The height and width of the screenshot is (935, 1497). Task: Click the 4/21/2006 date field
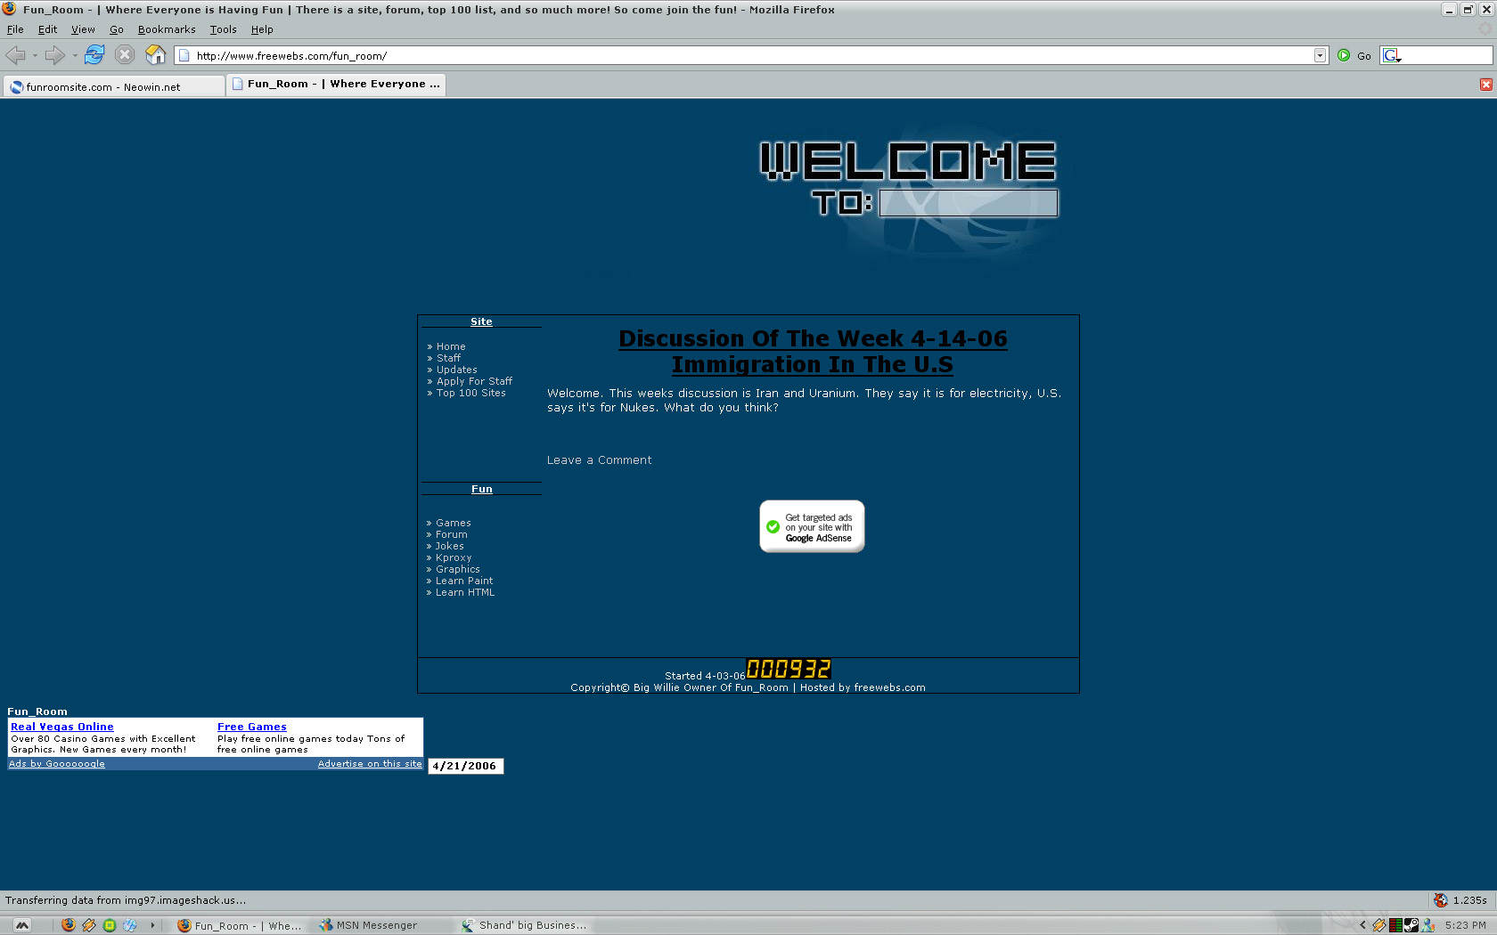[x=465, y=766]
